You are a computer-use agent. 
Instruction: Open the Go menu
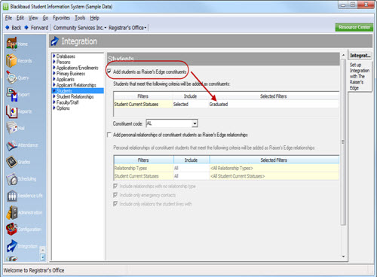[x=45, y=18]
